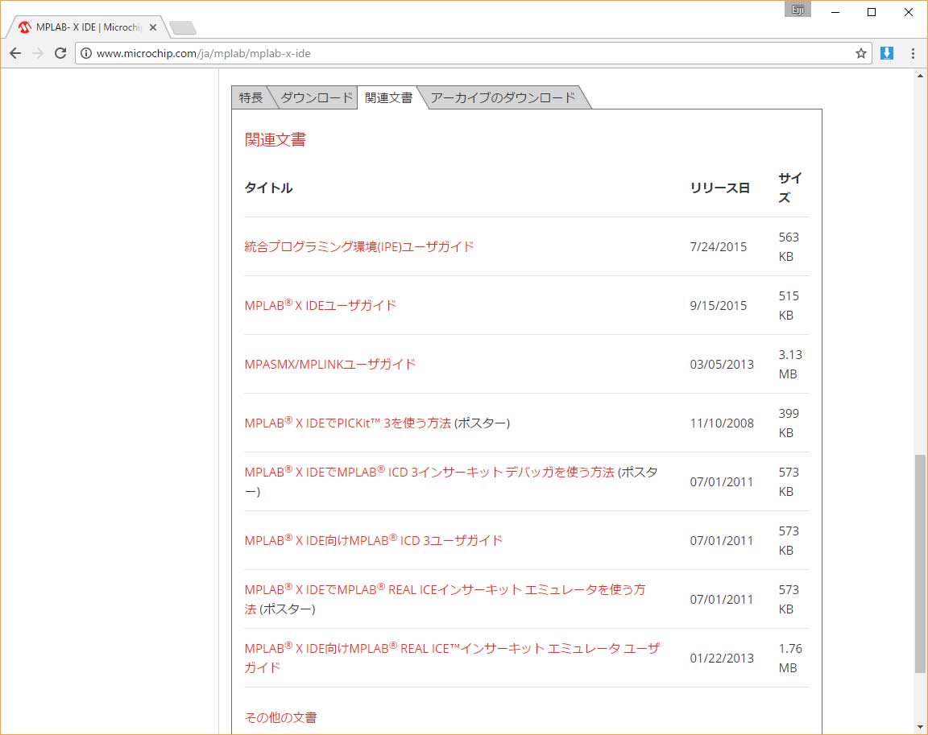Click the 399 KB size value
928x735 pixels.
(789, 423)
